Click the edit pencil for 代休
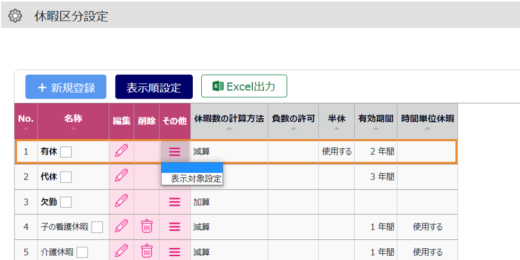The image size is (520, 260). (121, 176)
